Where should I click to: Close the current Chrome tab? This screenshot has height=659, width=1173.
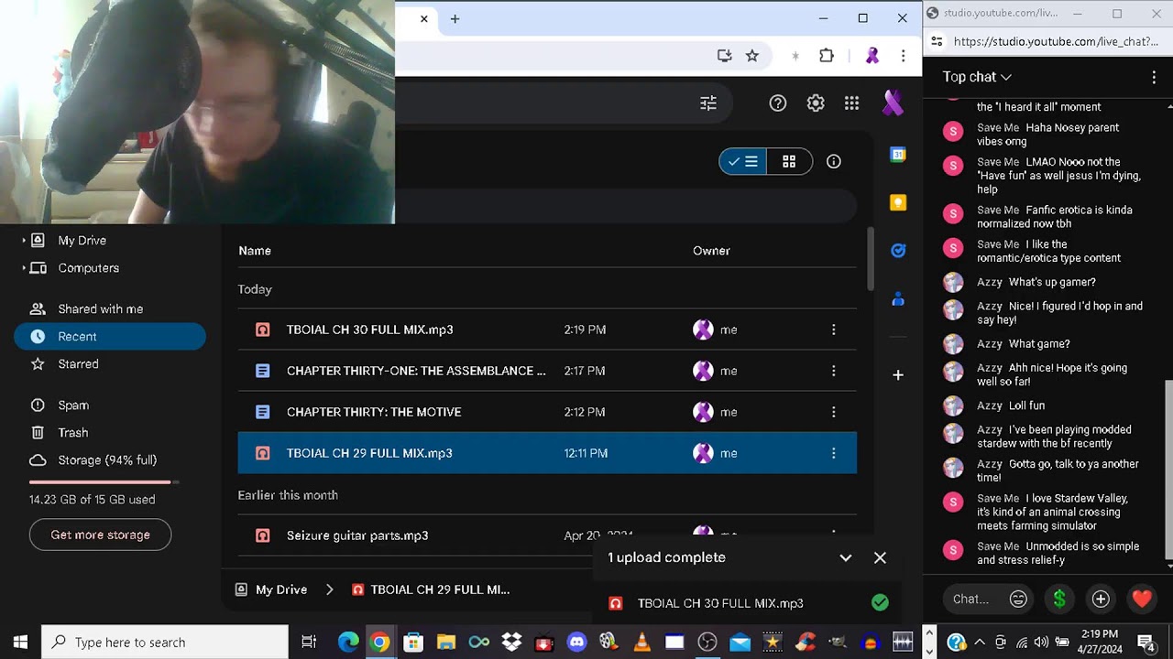[x=424, y=18]
